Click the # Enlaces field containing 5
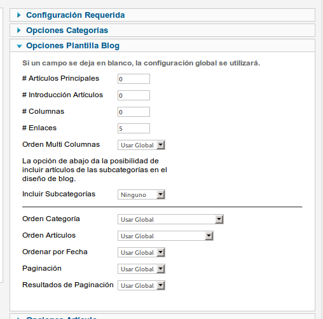 pos(134,128)
